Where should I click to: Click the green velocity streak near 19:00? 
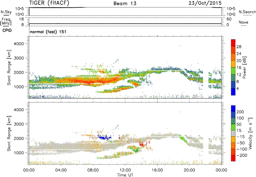[x=184, y=140]
